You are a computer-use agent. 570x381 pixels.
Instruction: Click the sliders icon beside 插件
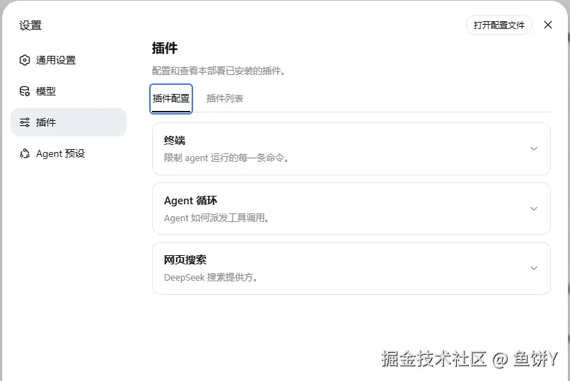click(x=24, y=122)
